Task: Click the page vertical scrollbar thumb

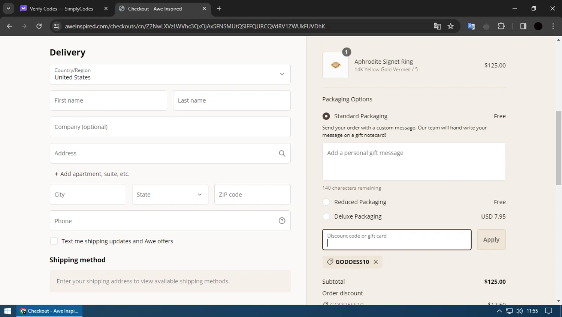Action: (x=559, y=148)
